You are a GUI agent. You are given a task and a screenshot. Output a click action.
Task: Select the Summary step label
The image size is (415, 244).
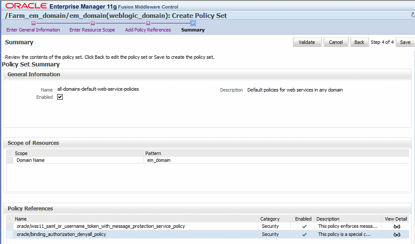pyautogui.click(x=193, y=30)
